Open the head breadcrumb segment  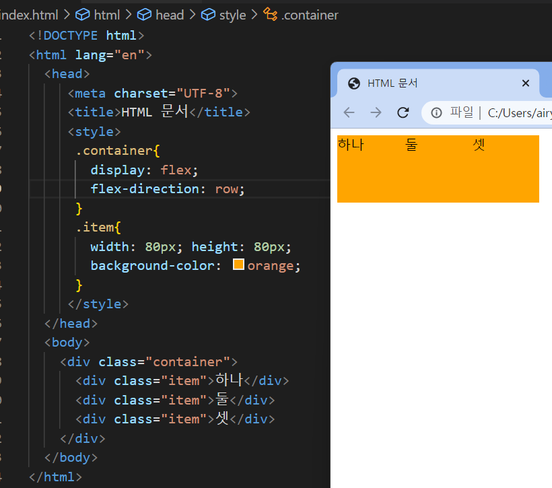click(170, 15)
